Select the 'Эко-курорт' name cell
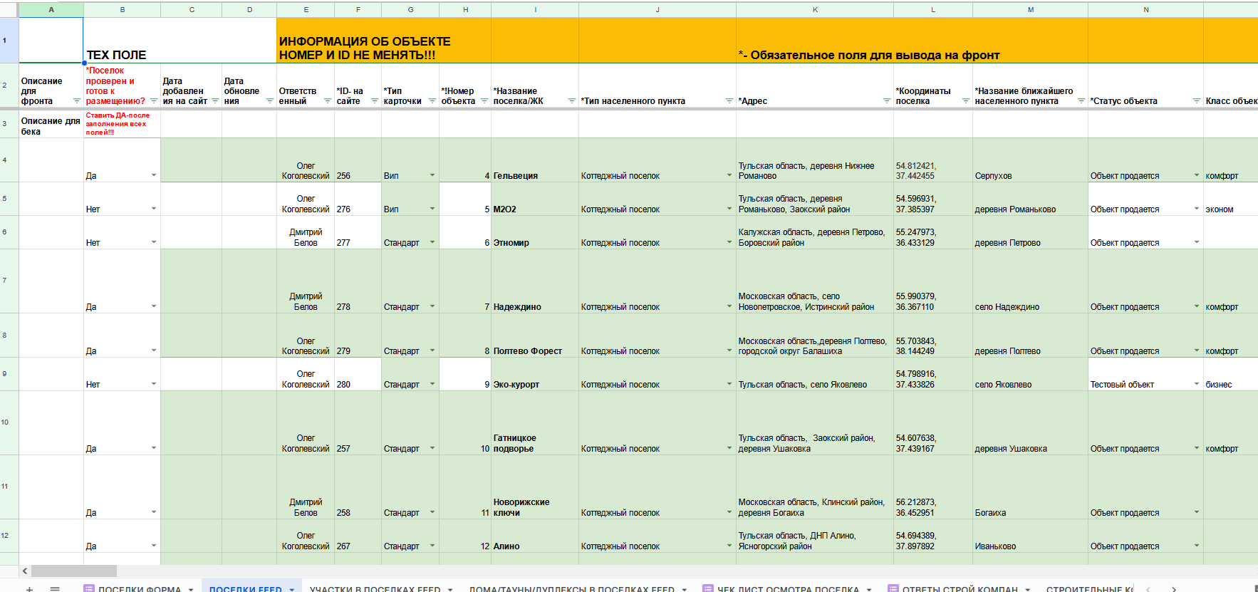 (535, 374)
